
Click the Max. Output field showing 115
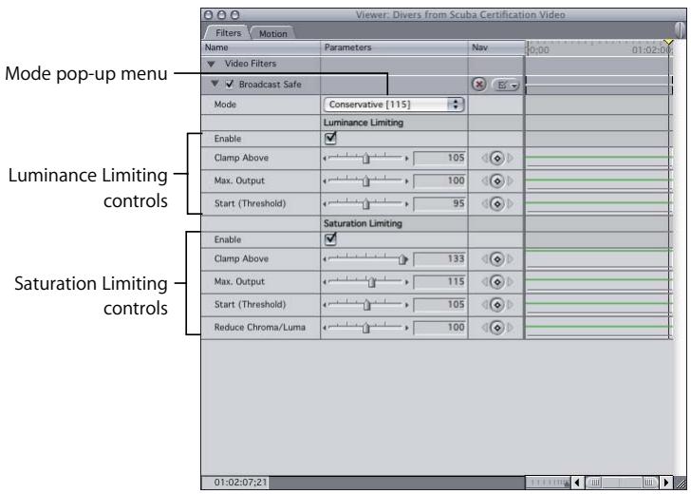click(439, 282)
